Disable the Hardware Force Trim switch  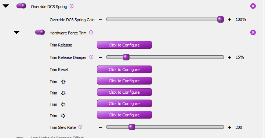click(40, 32)
